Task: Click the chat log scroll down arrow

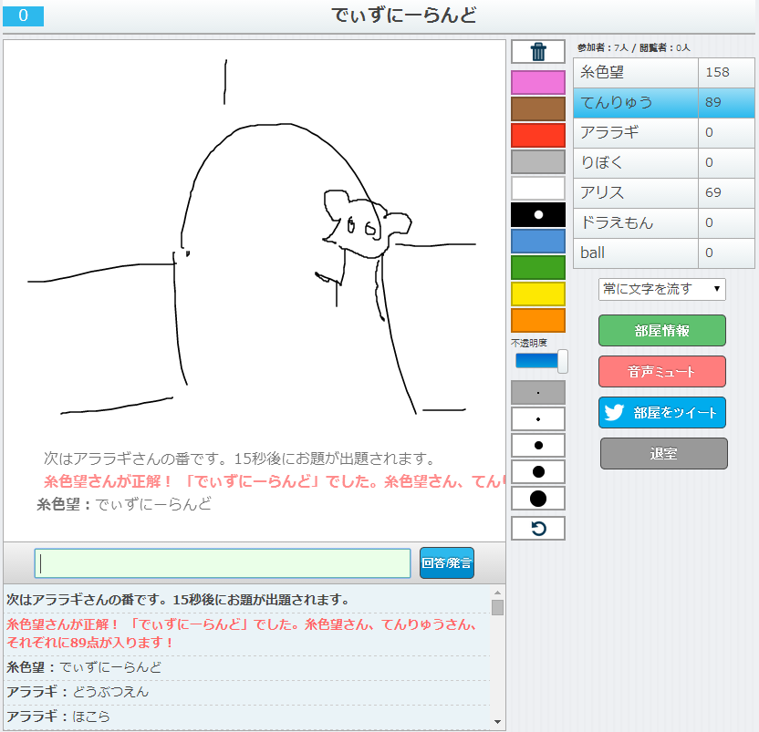Action: tap(497, 722)
